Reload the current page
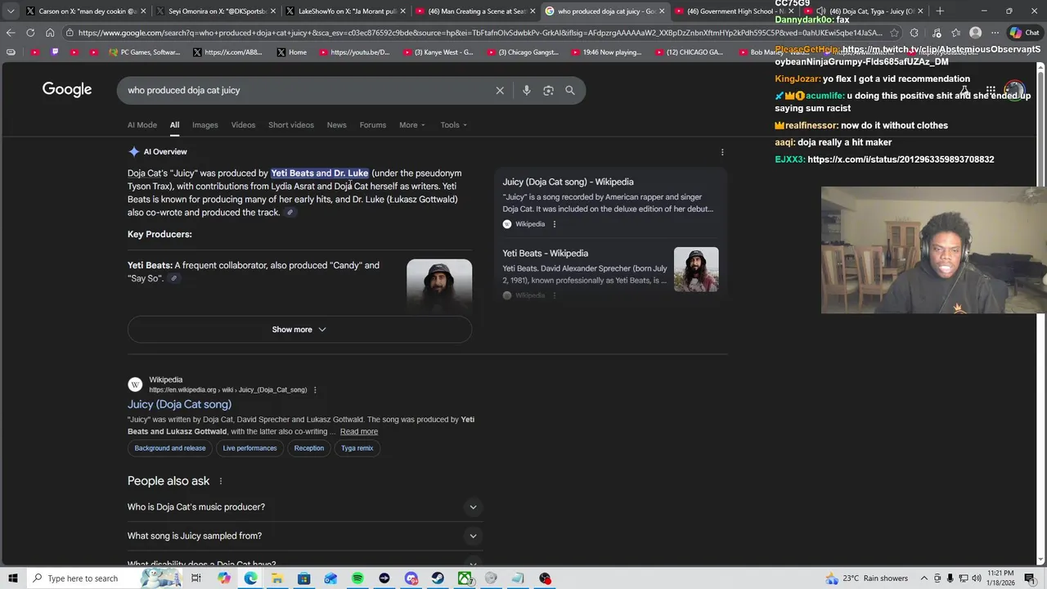Viewport: 1047px width, 589px height. coord(30,33)
